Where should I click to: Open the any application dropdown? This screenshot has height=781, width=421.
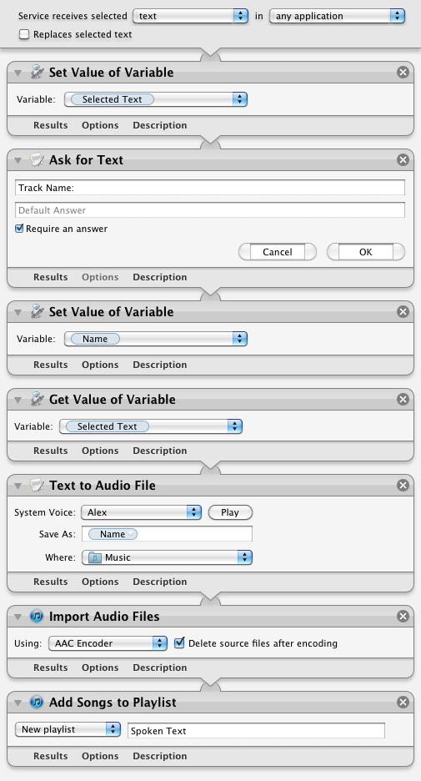[338, 16]
